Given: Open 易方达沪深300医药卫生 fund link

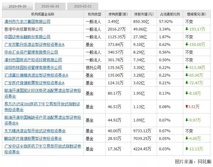Looking at the screenshot, I should pyautogui.click(x=42, y=107).
